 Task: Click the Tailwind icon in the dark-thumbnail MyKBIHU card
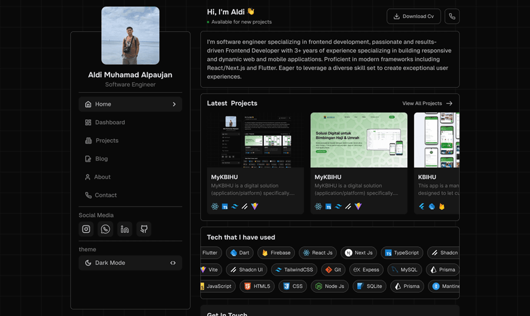[235, 207]
